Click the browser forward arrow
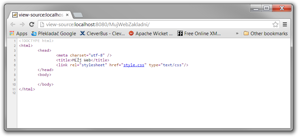This screenshot has height=137, width=299. (x=22, y=24)
